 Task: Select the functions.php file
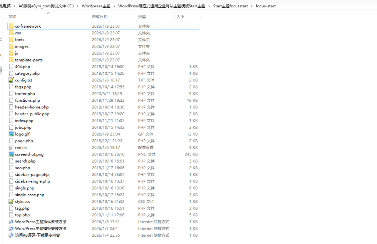[x=28, y=100]
